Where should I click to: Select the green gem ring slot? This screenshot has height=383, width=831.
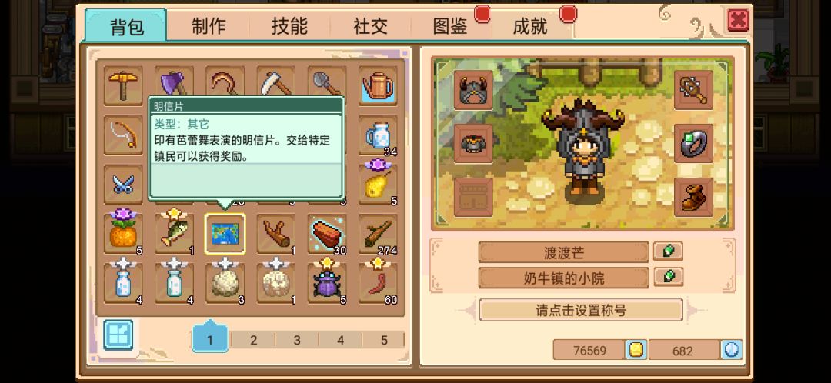pyautogui.click(x=694, y=143)
